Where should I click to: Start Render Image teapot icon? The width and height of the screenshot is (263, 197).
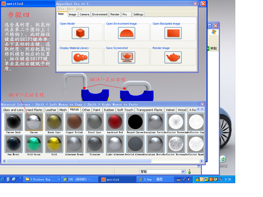tap(173, 57)
